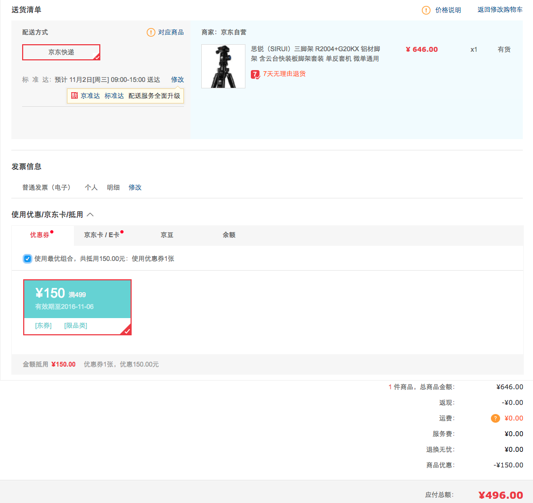
Task: Open the 对应商品 link
Action: [170, 32]
